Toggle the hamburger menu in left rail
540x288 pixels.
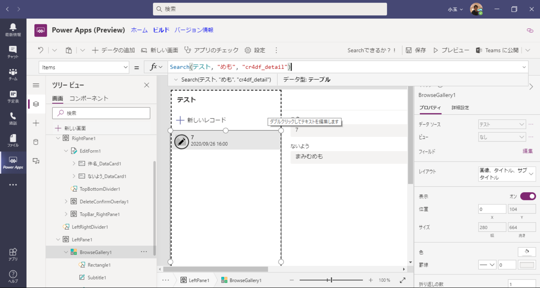pos(36,85)
